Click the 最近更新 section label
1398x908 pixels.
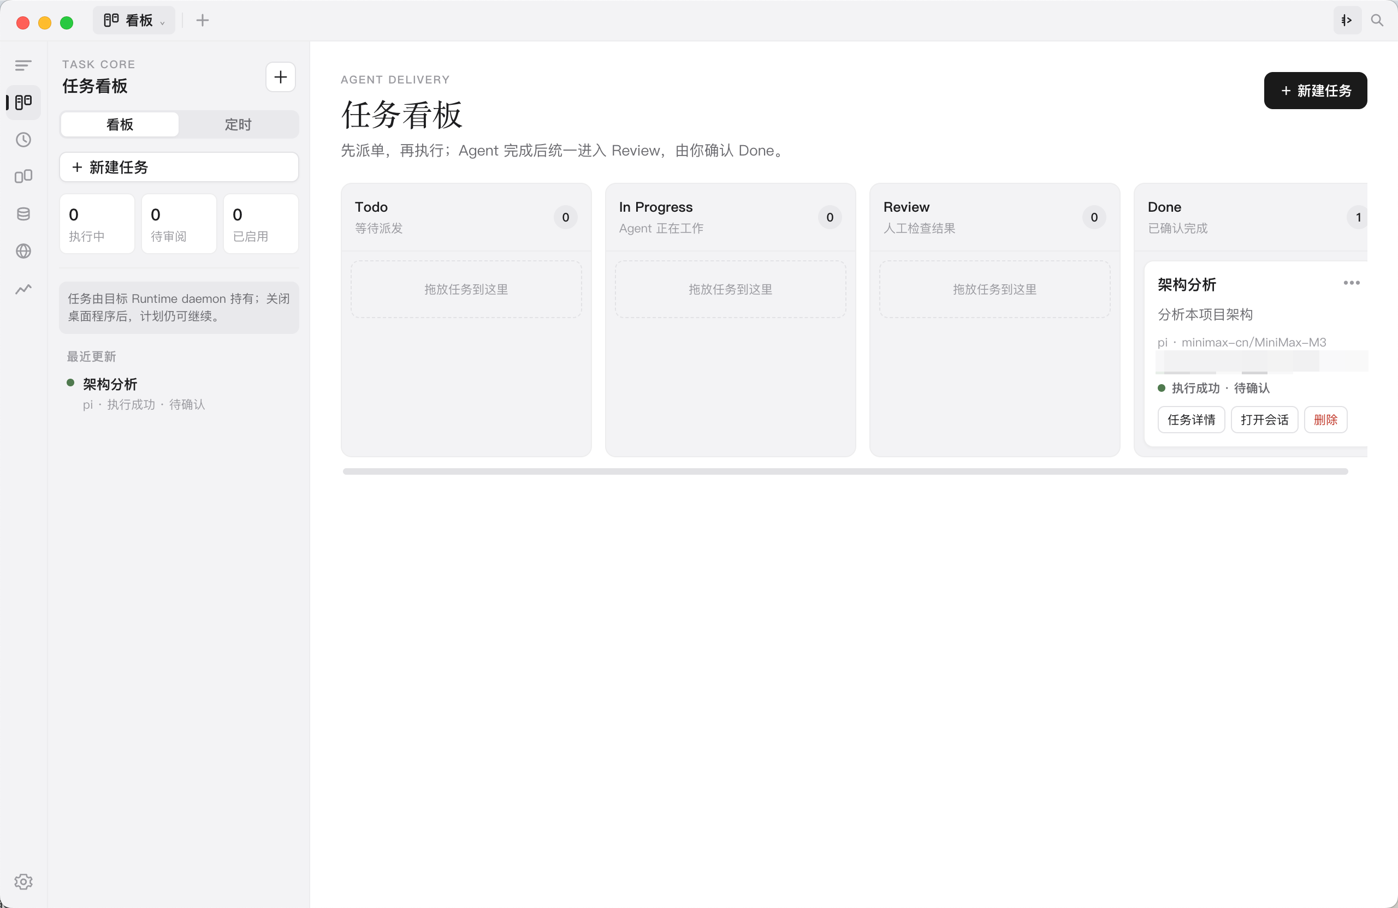(x=91, y=356)
